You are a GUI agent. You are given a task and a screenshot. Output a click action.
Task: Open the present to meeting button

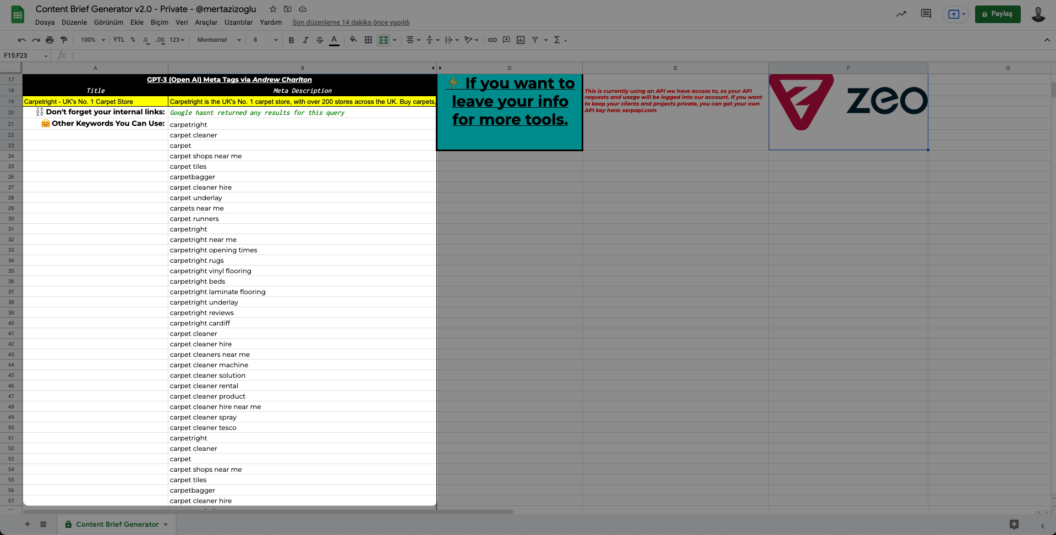point(956,14)
